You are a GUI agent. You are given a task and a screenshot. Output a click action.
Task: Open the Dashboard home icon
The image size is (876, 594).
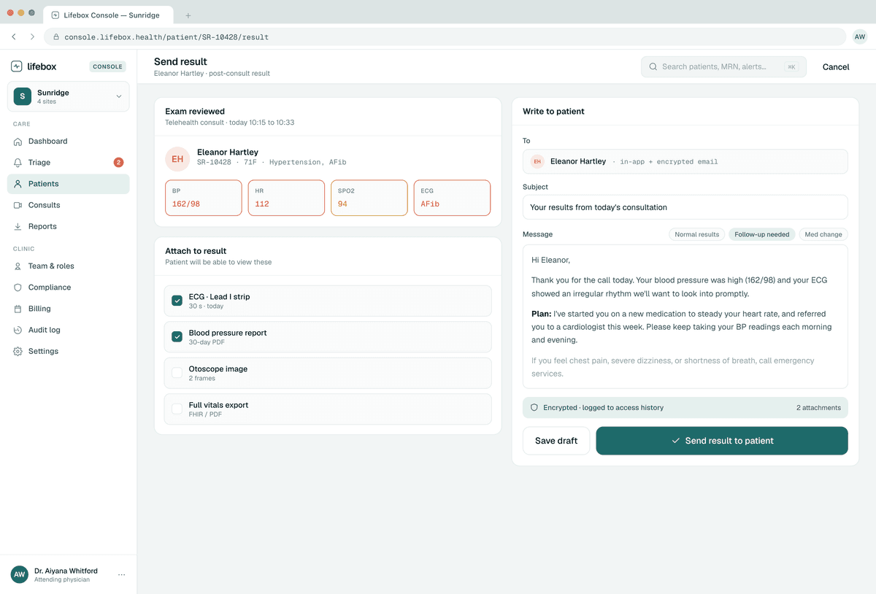18,142
